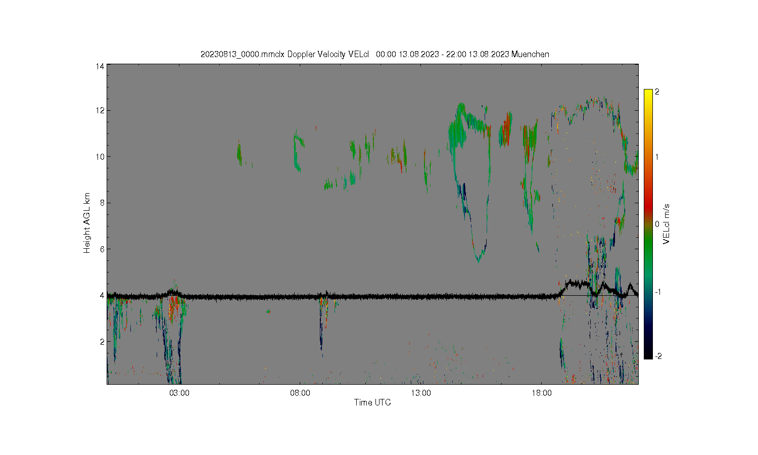Click the "08:00" time tick label
Image resolution: width=758 pixels, height=455 pixels.
coord(300,393)
